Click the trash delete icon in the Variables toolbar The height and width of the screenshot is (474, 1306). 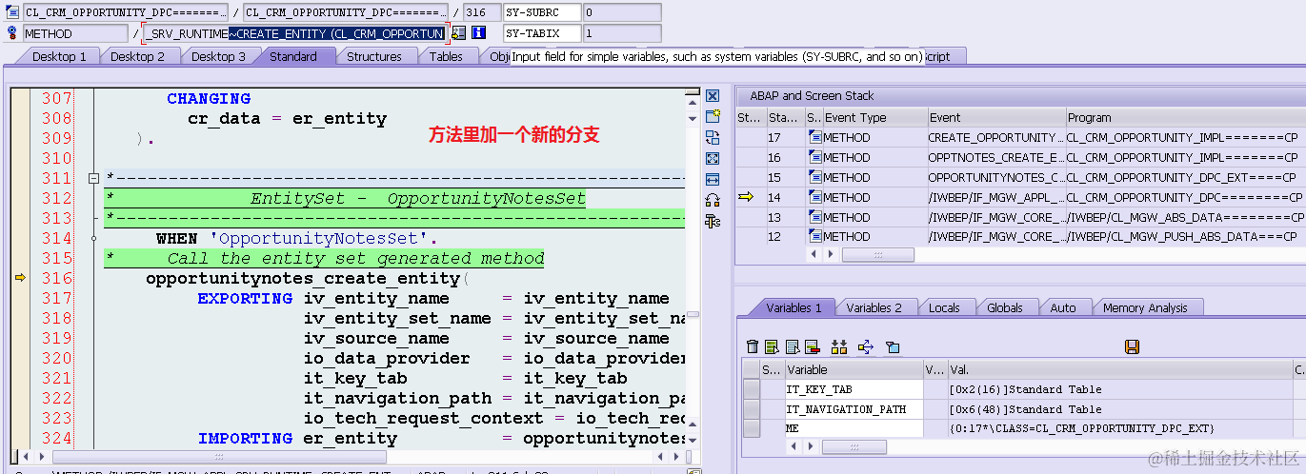(753, 347)
